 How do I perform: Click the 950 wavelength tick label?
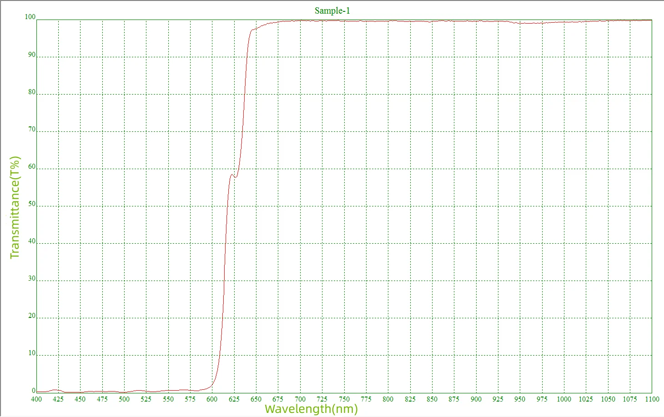click(520, 399)
